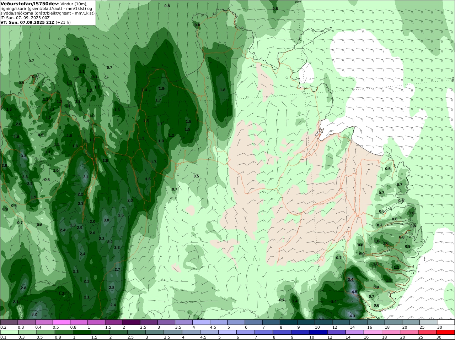The height and width of the screenshot is (340, 455).
Task: Select the rain legend swatch between 3 and 3.5
Action: 154,332
